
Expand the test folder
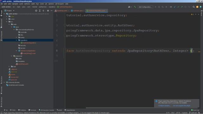click(x=9, y=66)
